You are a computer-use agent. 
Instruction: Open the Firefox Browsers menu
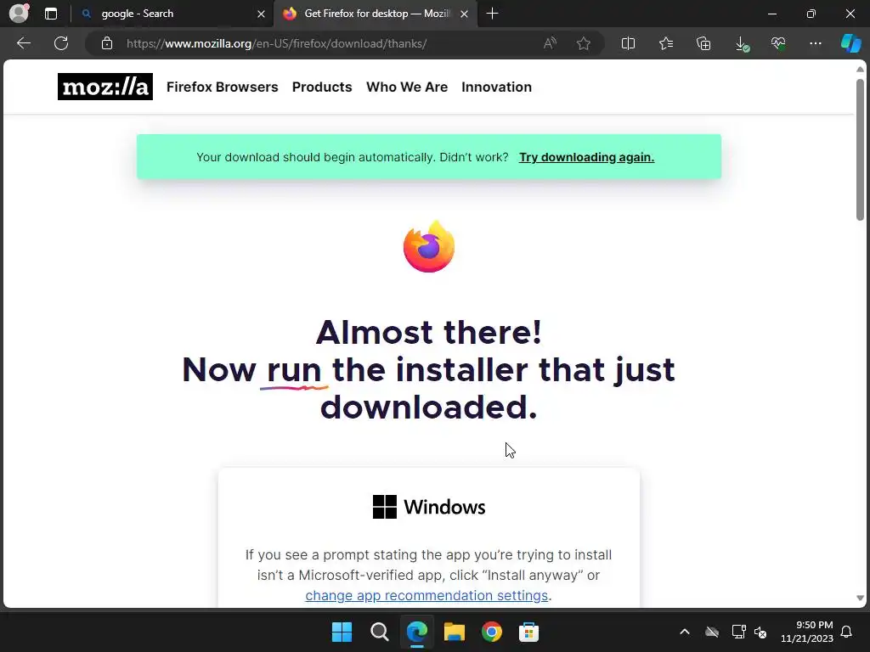pos(222,87)
